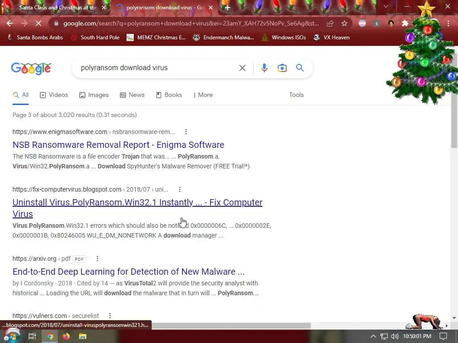The image size is (458, 343).
Task: Open network settings tray icon
Action: (384, 336)
